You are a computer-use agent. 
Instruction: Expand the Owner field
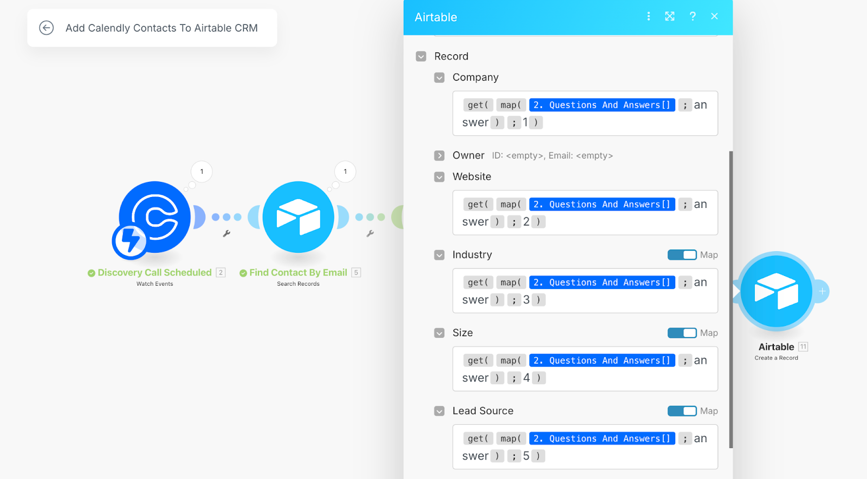coord(439,156)
